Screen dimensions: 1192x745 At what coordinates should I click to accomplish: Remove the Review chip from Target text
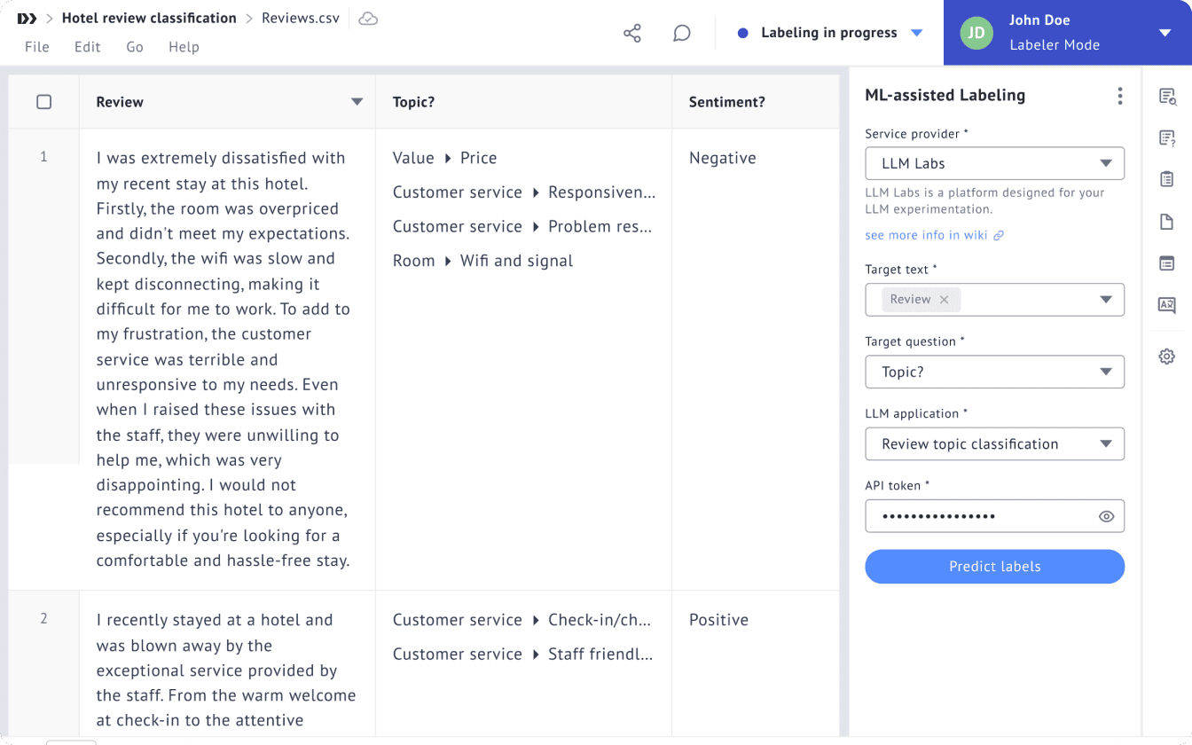[x=945, y=300]
